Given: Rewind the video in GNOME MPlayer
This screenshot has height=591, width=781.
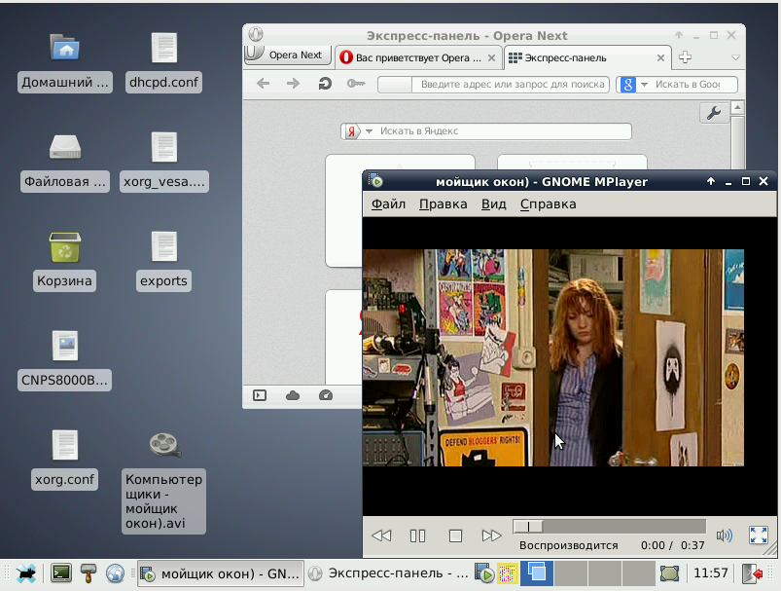Looking at the screenshot, I should click(381, 536).
